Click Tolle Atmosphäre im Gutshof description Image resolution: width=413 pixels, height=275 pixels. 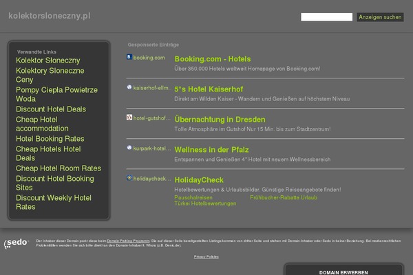coord(253,129)
